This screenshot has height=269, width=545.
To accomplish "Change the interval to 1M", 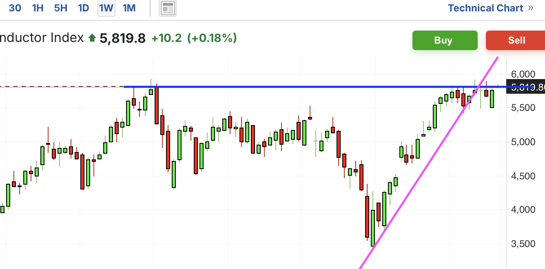I will [129, 8].
